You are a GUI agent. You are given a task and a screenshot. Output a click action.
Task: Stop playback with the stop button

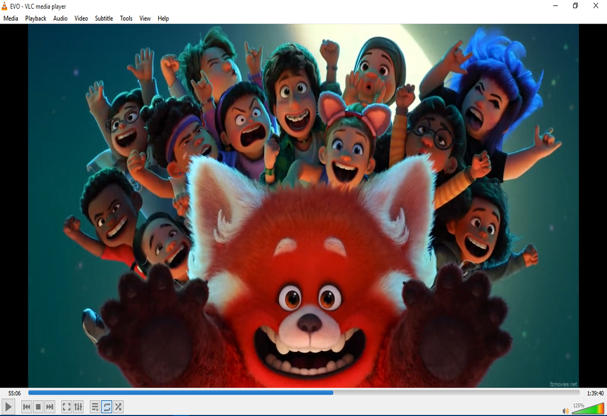[38, 407]
